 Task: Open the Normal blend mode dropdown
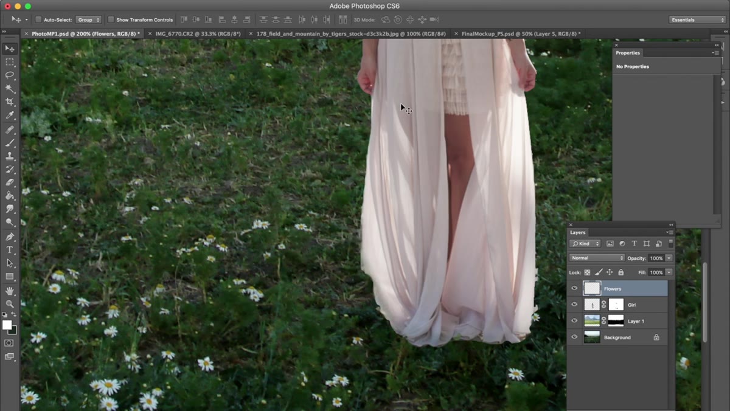(597, 258)
